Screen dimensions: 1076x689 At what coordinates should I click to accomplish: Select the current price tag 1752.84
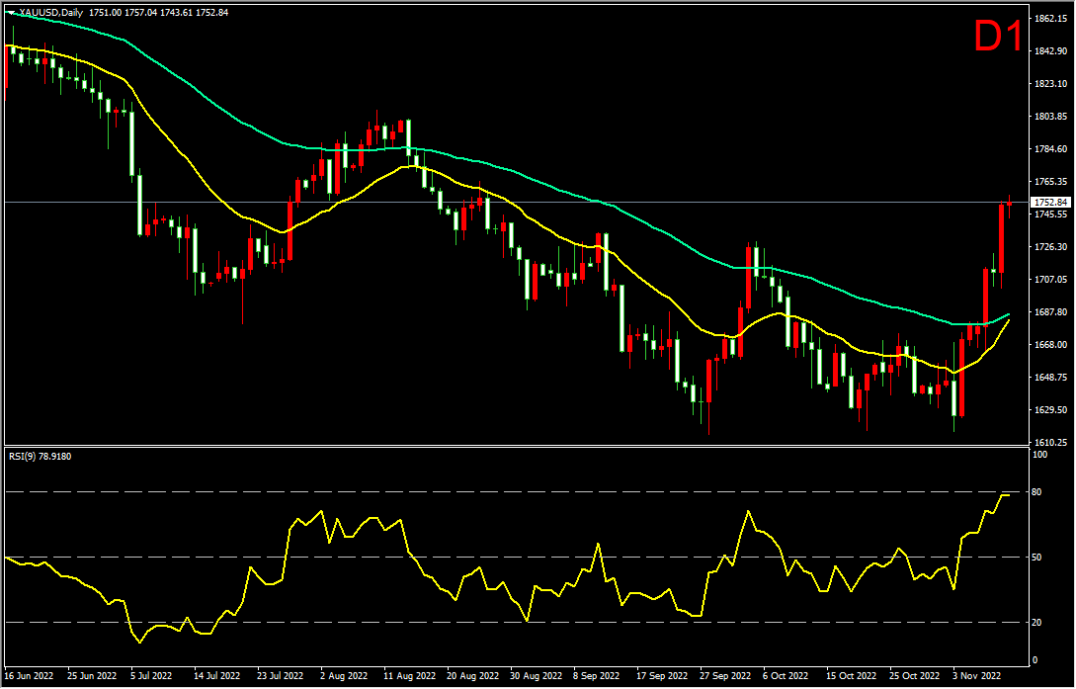(x=1050, y=203)
